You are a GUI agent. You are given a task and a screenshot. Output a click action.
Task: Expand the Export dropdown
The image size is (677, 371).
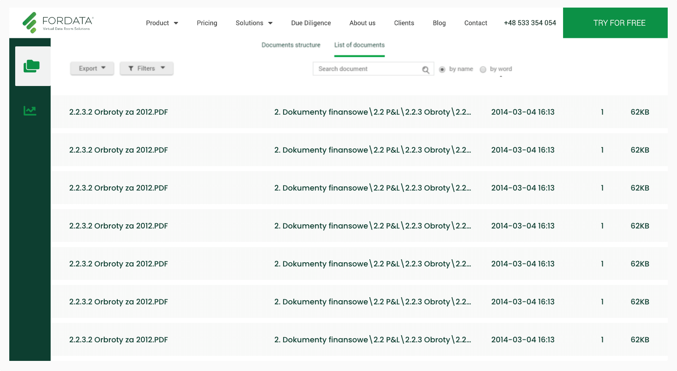[92, 68]
